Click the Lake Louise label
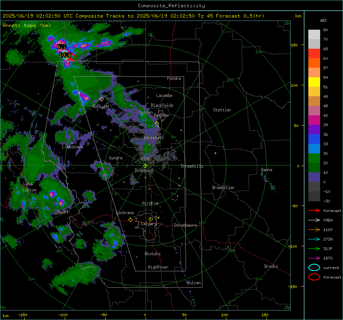The image size is (343, 320). (30, 187)
